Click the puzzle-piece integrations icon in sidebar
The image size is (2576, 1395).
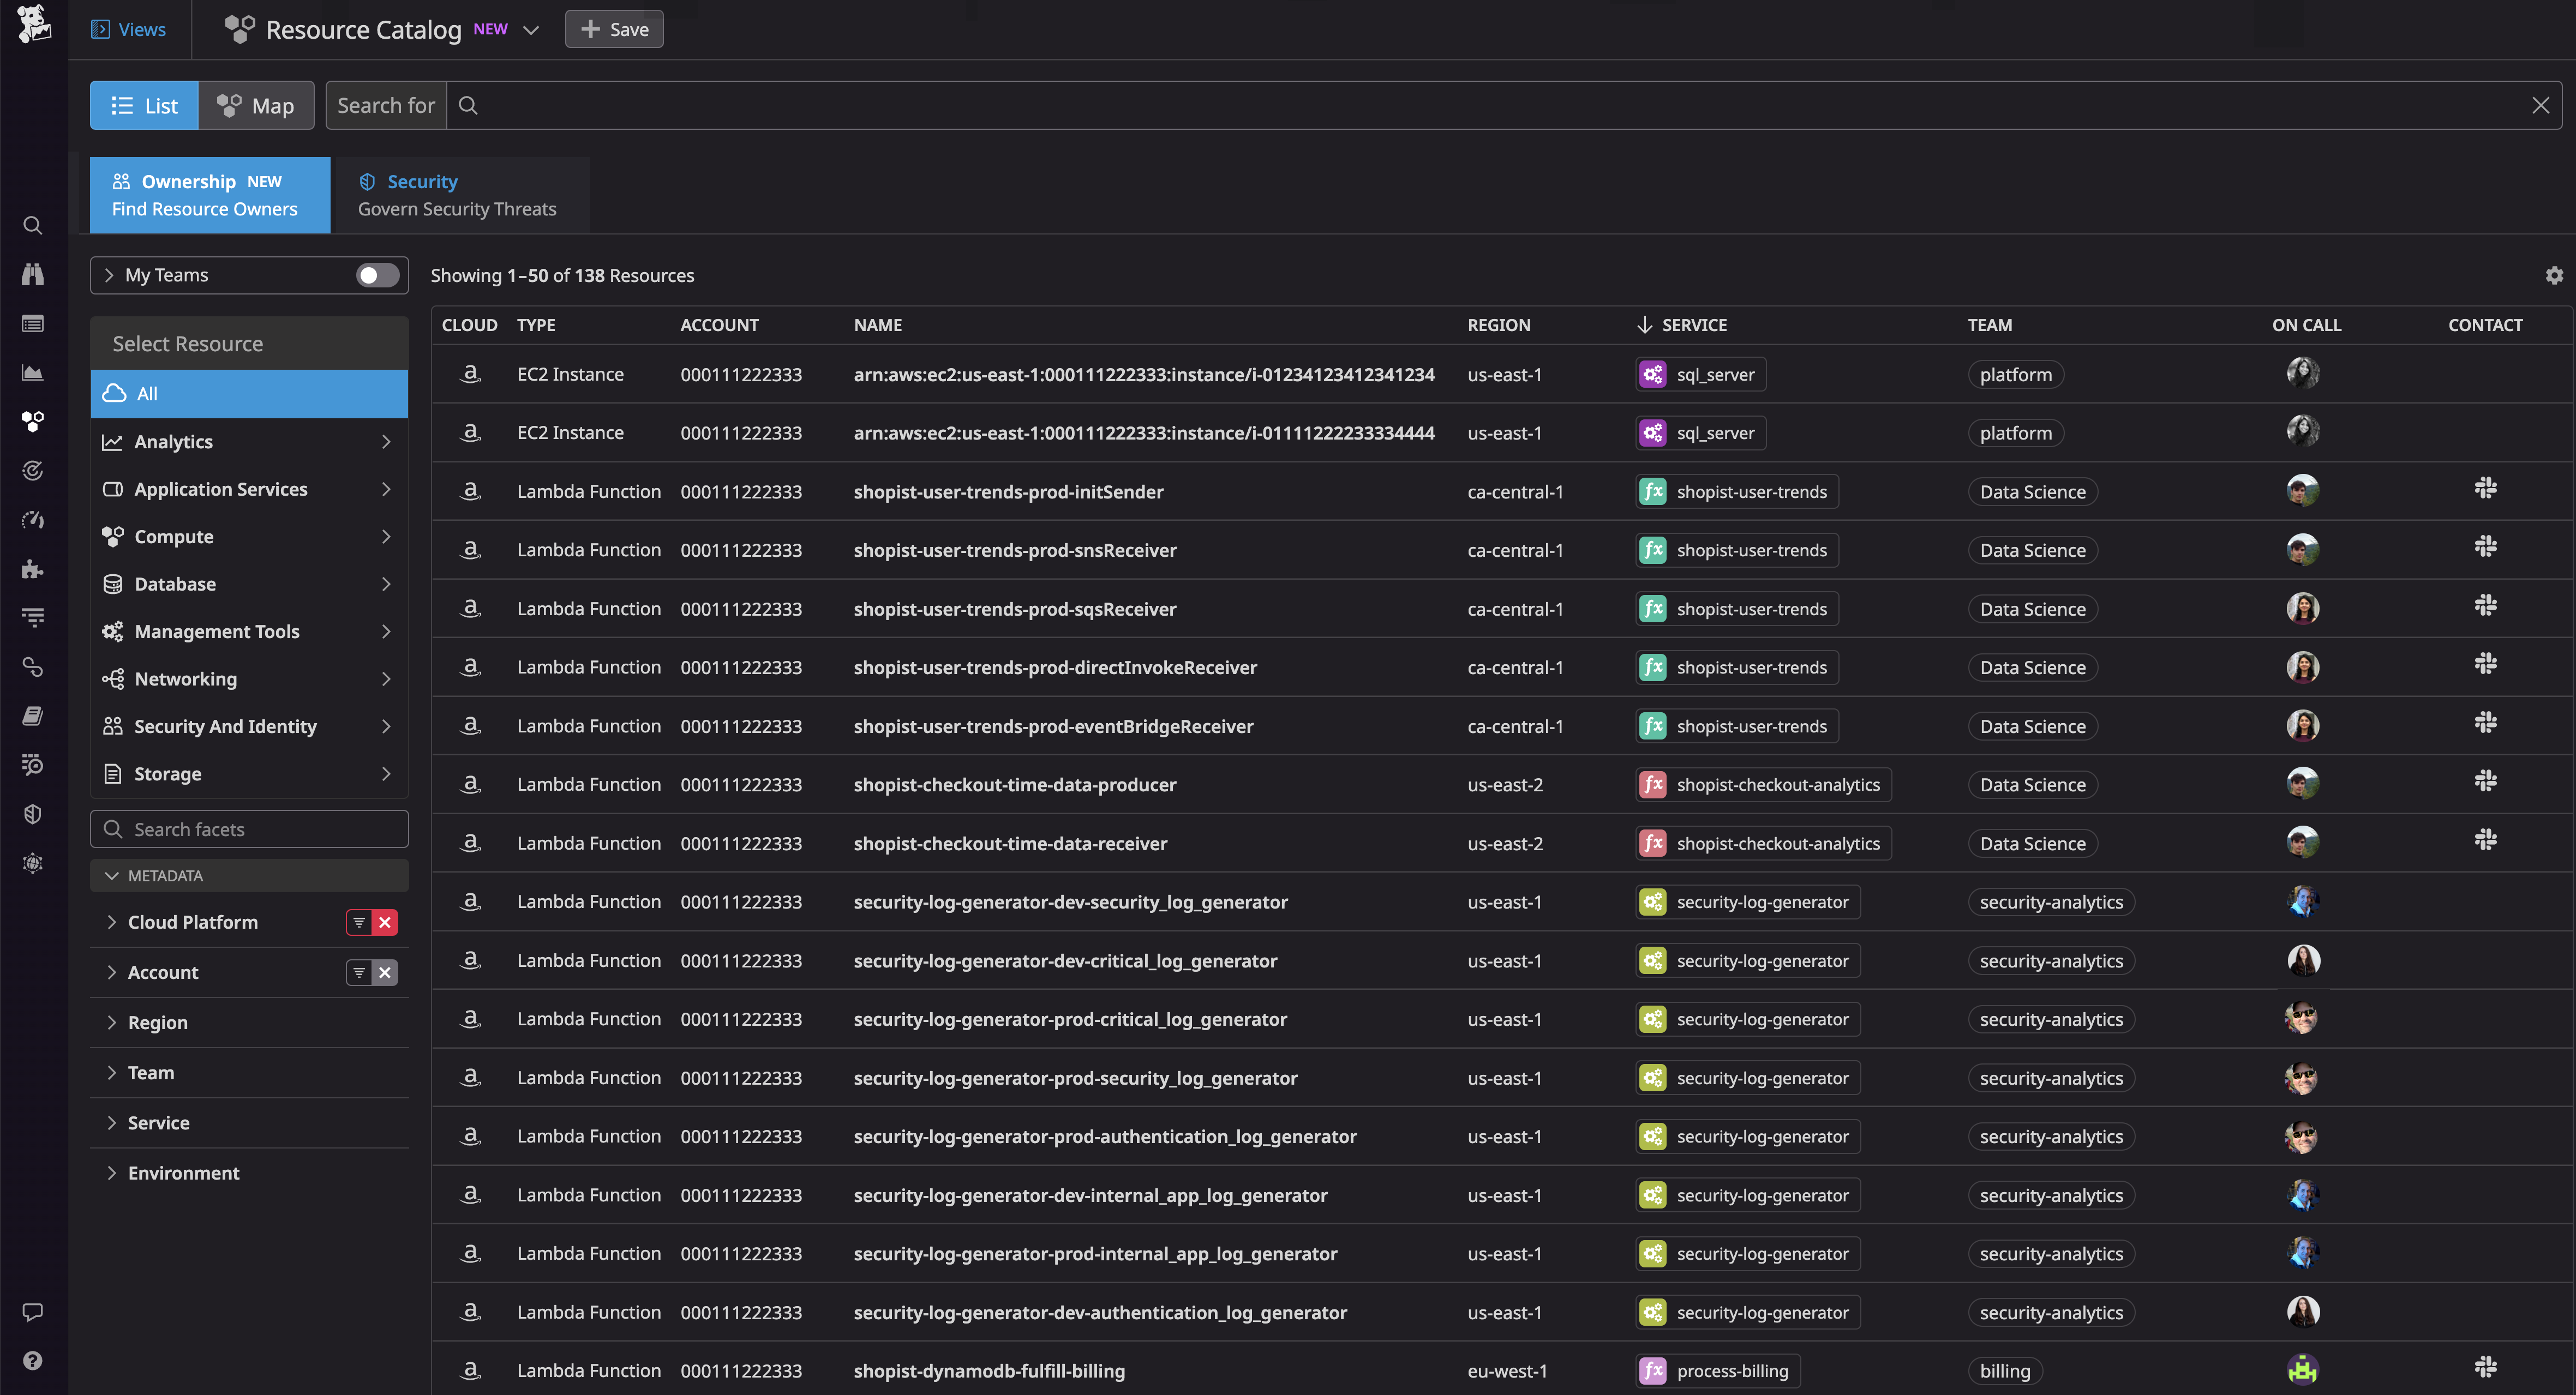[32, 569]
